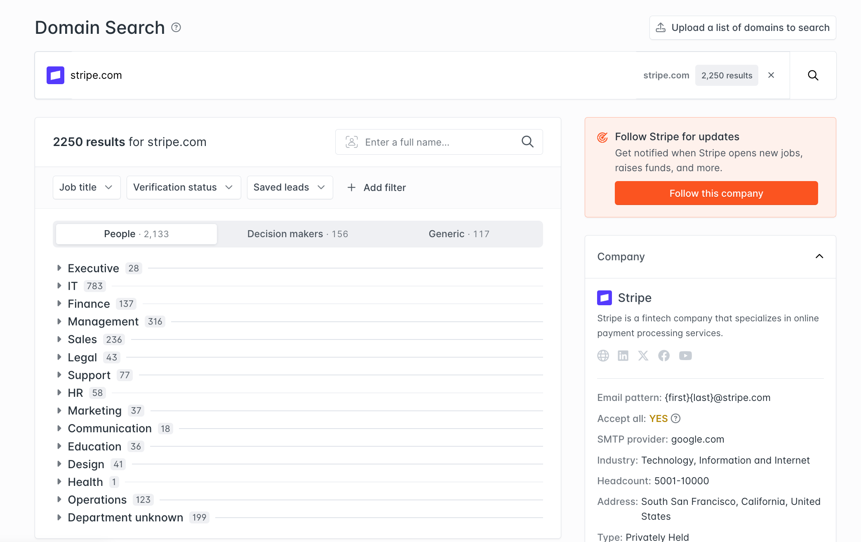Screen dimensions: 861x542
Task: Expand the HR department group
Action: 59,393
